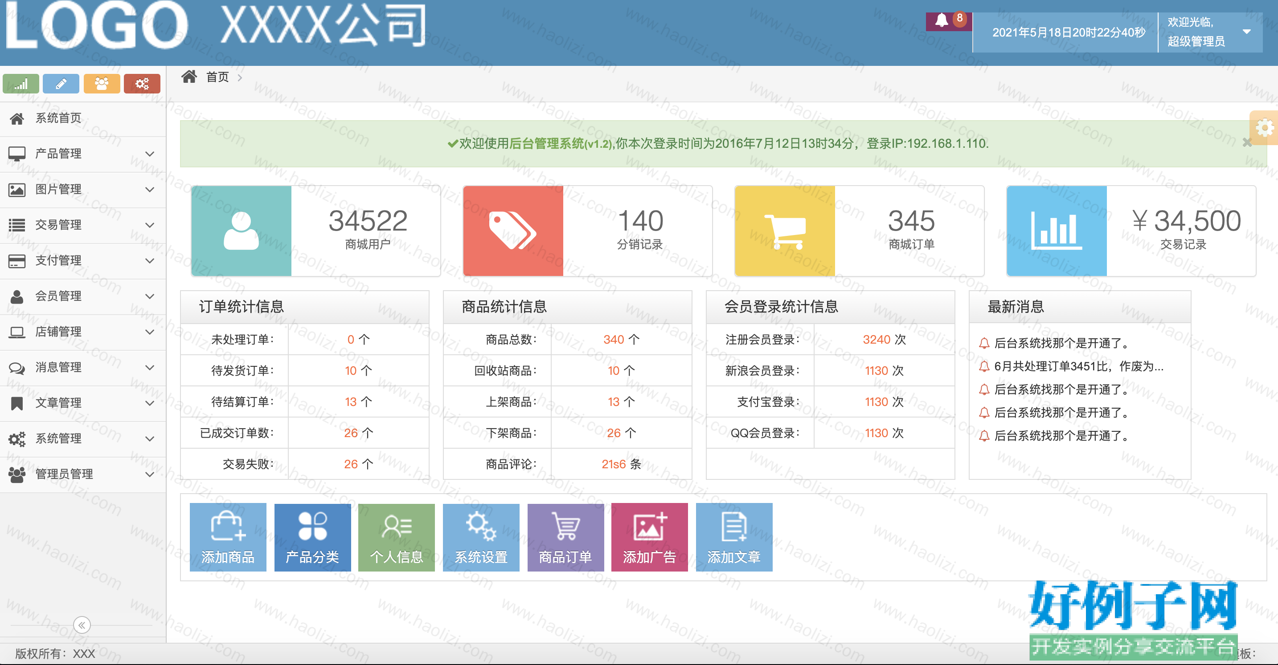Viewport: 1278px width, 665px height.
Task: Click the home icon in the breadcrumb
Action: (189, 77)
